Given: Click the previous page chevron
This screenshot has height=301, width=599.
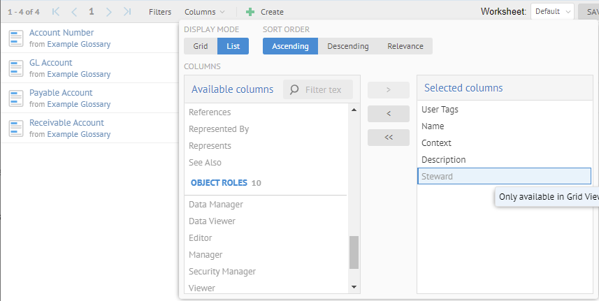Looking at the screenshot, I should [74, 12].
